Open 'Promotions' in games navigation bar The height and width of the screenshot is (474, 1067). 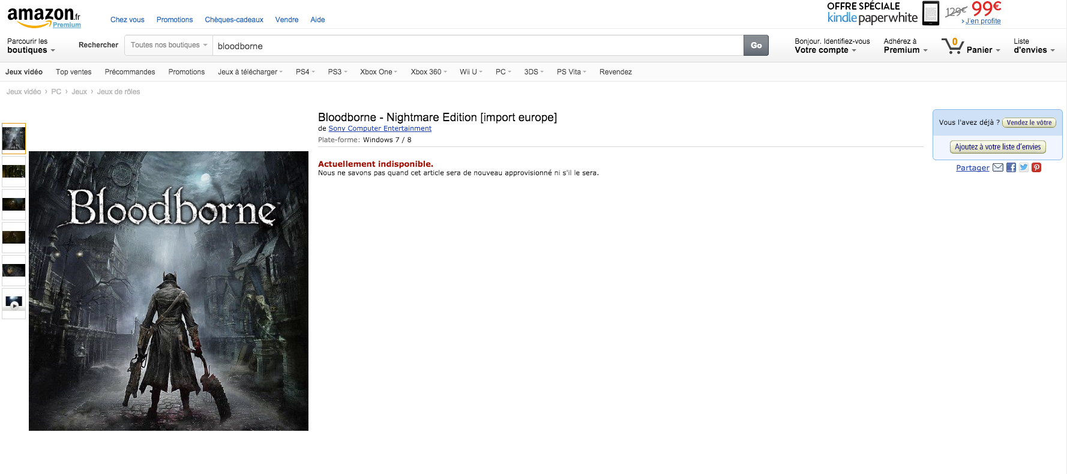coord(186,72)
